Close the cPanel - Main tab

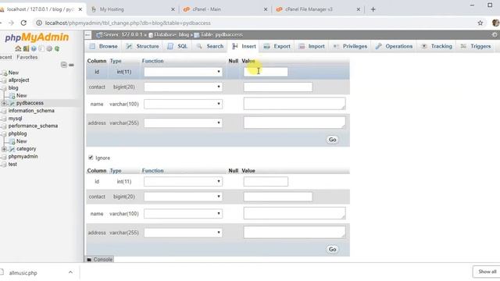tap(266, 9)
